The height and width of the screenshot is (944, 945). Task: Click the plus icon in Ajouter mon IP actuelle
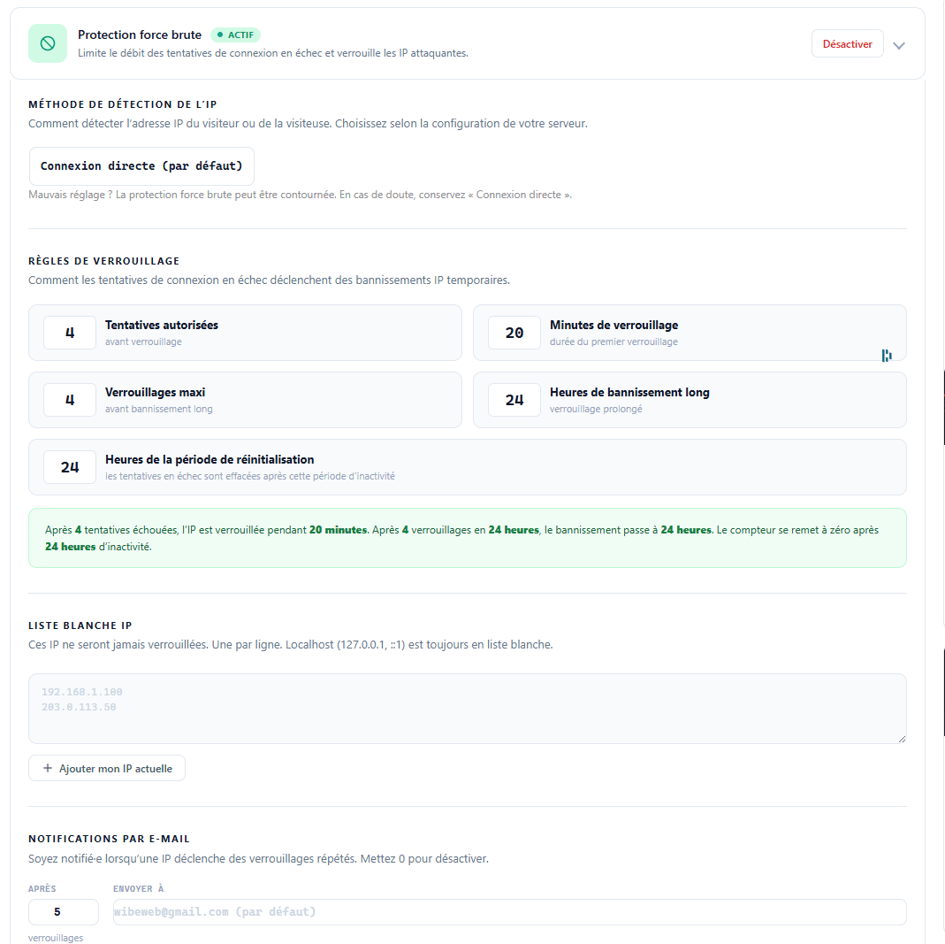click(49, 768)
